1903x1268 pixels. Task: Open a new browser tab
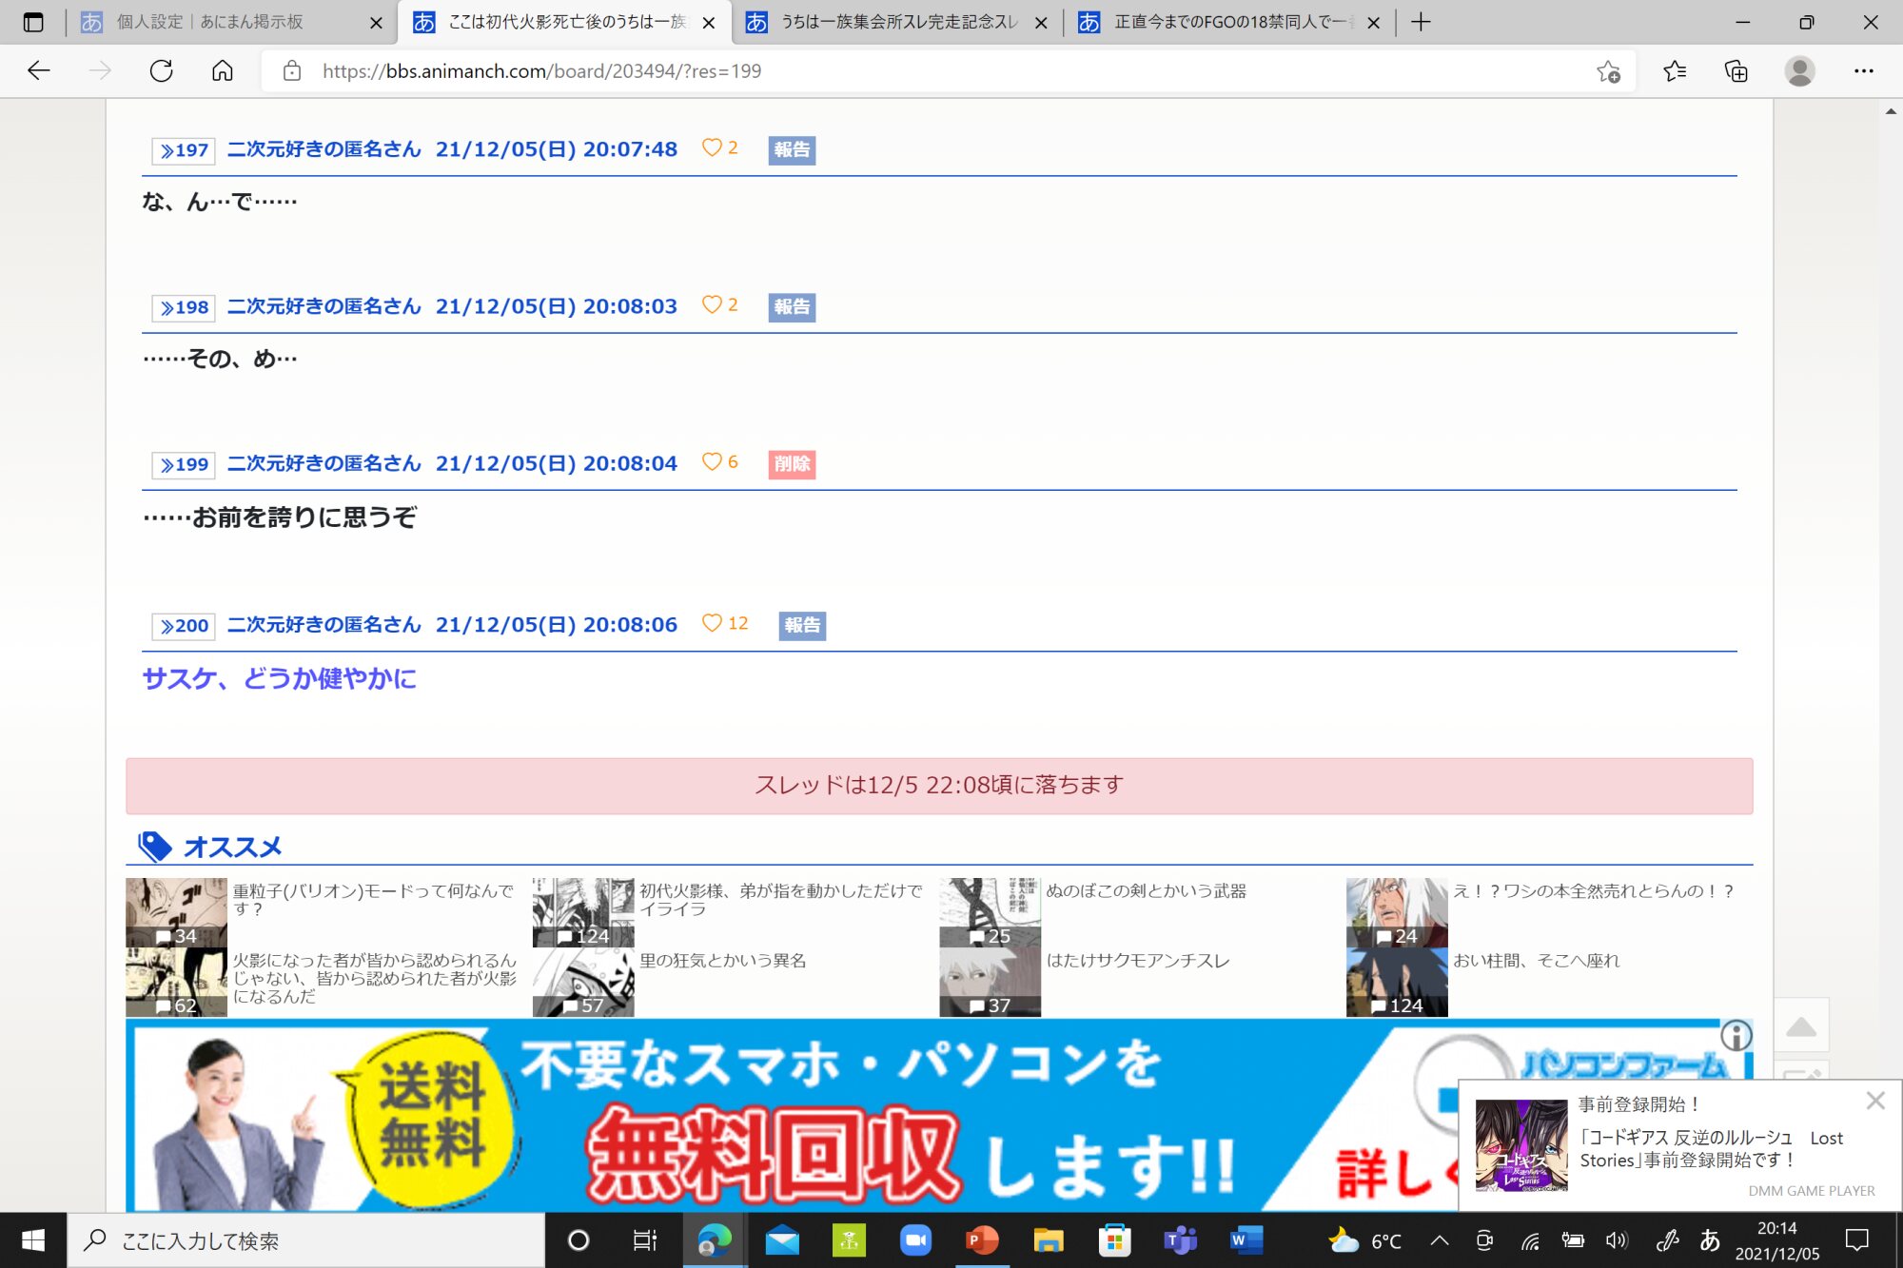point(1421,22)
